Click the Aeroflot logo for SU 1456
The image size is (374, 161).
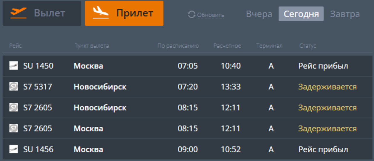(x=13, y=150)
